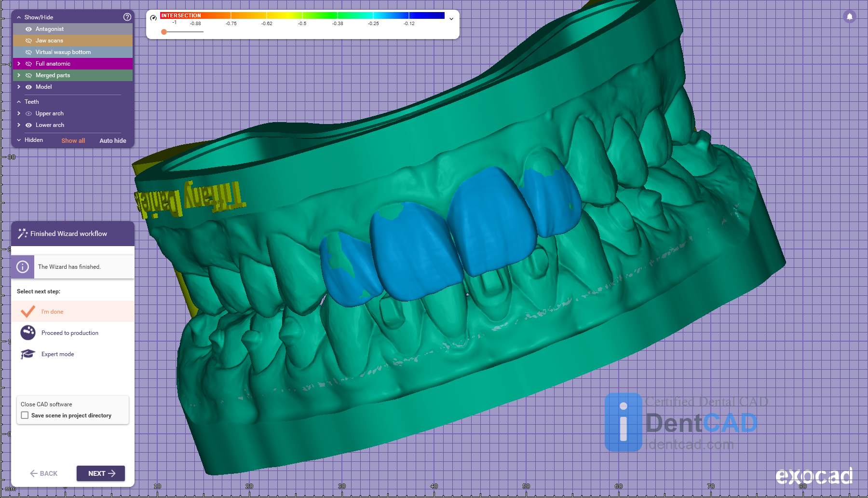Screen dimensions: 868x498
Task: Collapse the Teeth section
Action: click(19, 102)
